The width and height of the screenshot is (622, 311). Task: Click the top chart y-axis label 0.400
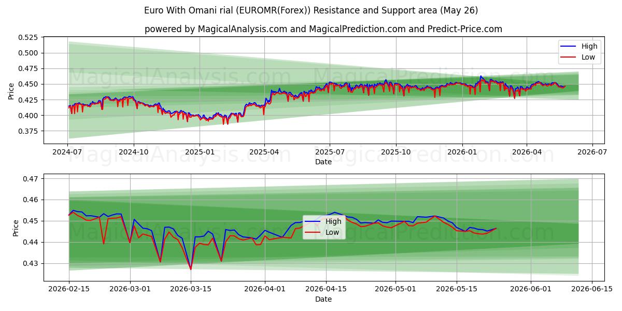tap(28, 115)
